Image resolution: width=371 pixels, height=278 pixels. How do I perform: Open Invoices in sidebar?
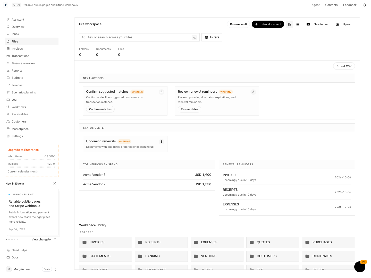[31, 49]
